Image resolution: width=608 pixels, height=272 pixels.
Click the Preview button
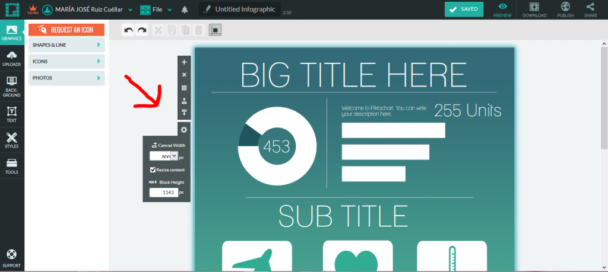click(502, 10)
